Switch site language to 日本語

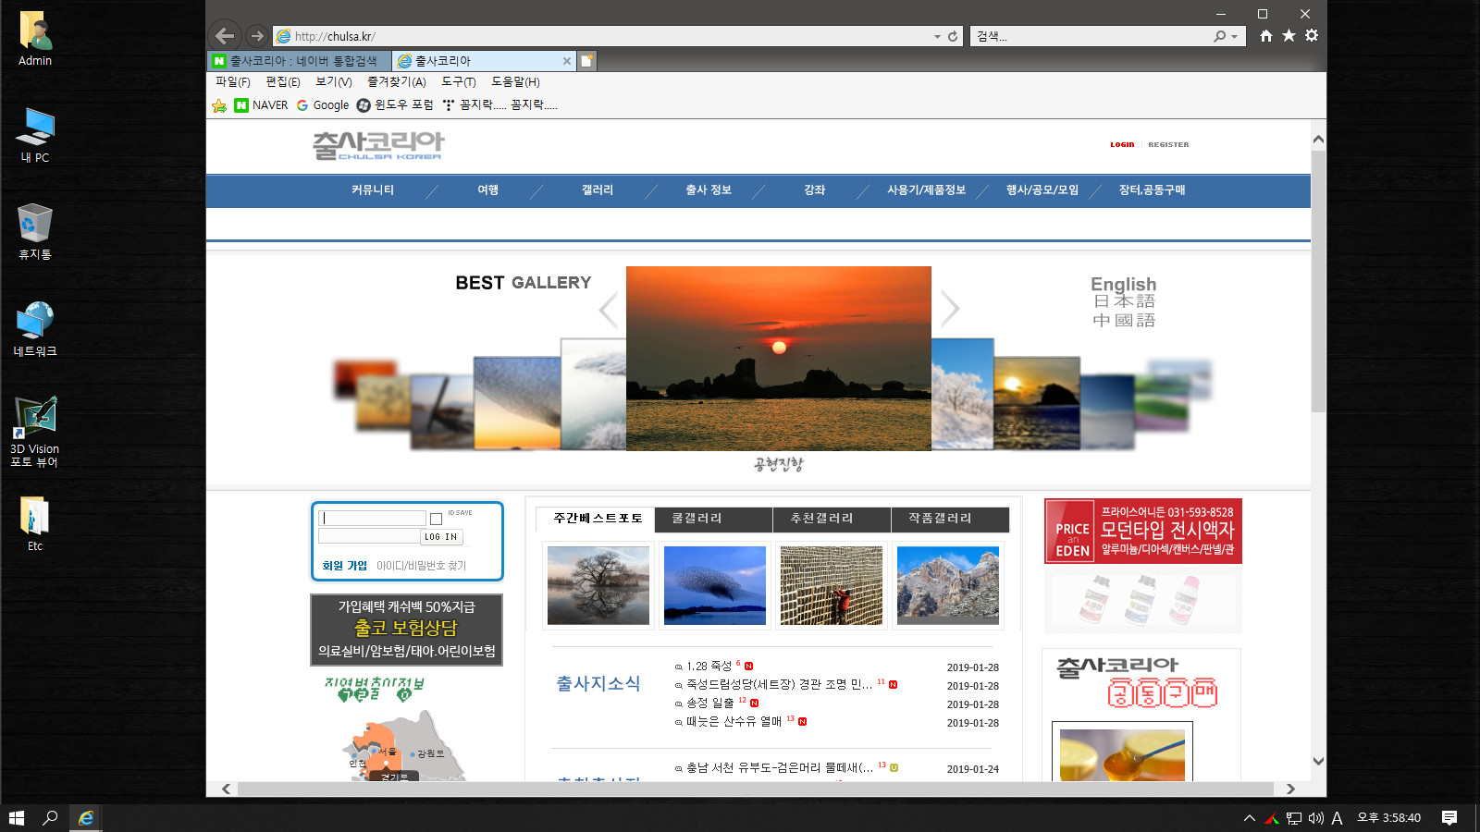(x=1124, y=301)
